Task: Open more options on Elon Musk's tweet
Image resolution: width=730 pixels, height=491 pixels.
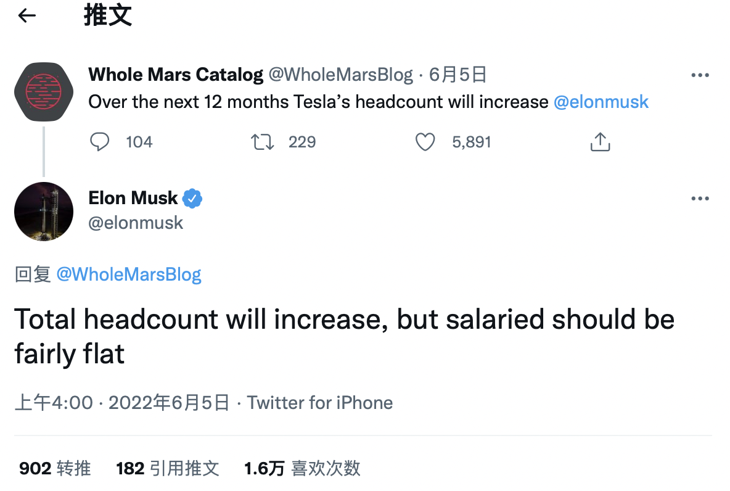Action: pyautogui.click(x=700, y=199)
